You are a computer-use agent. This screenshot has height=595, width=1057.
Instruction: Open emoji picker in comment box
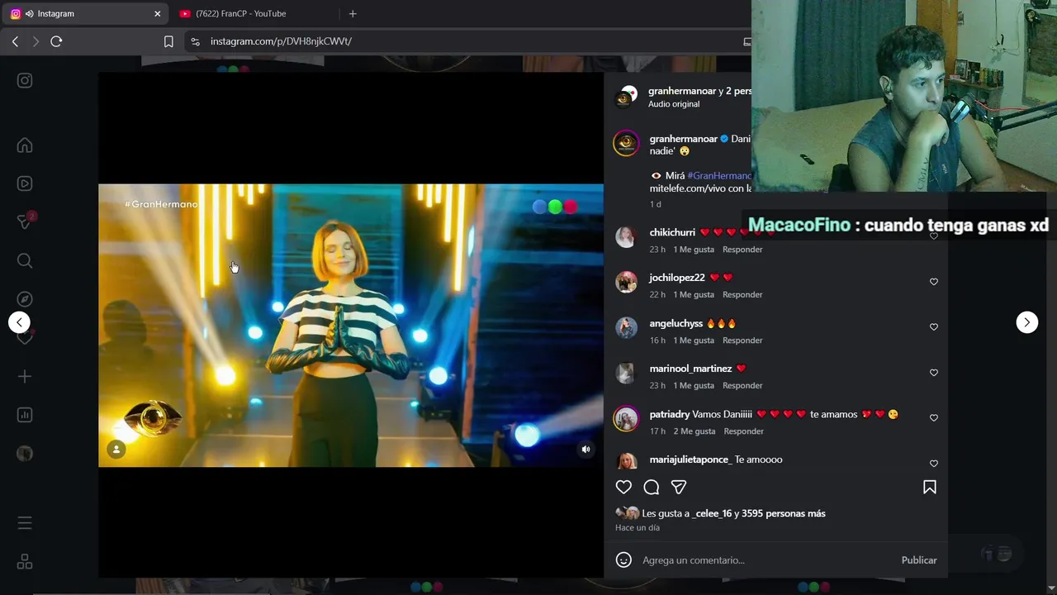pos(623,560)
